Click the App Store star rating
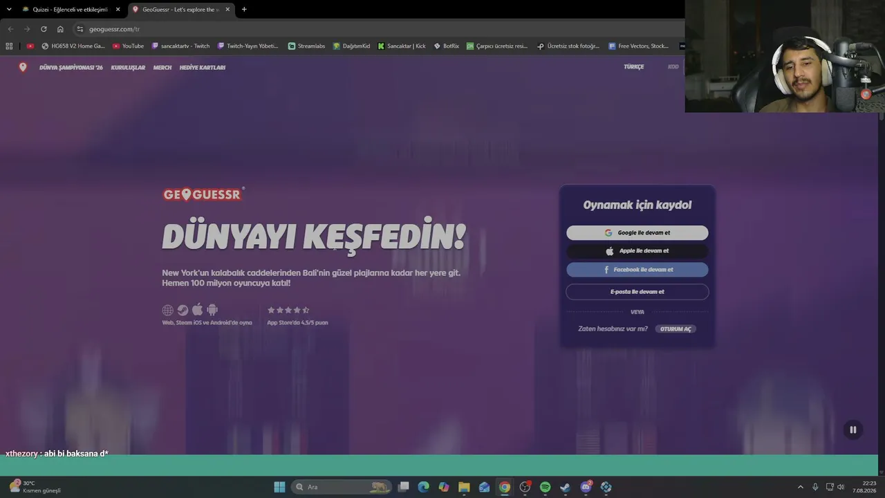 (x=288, y=310)
